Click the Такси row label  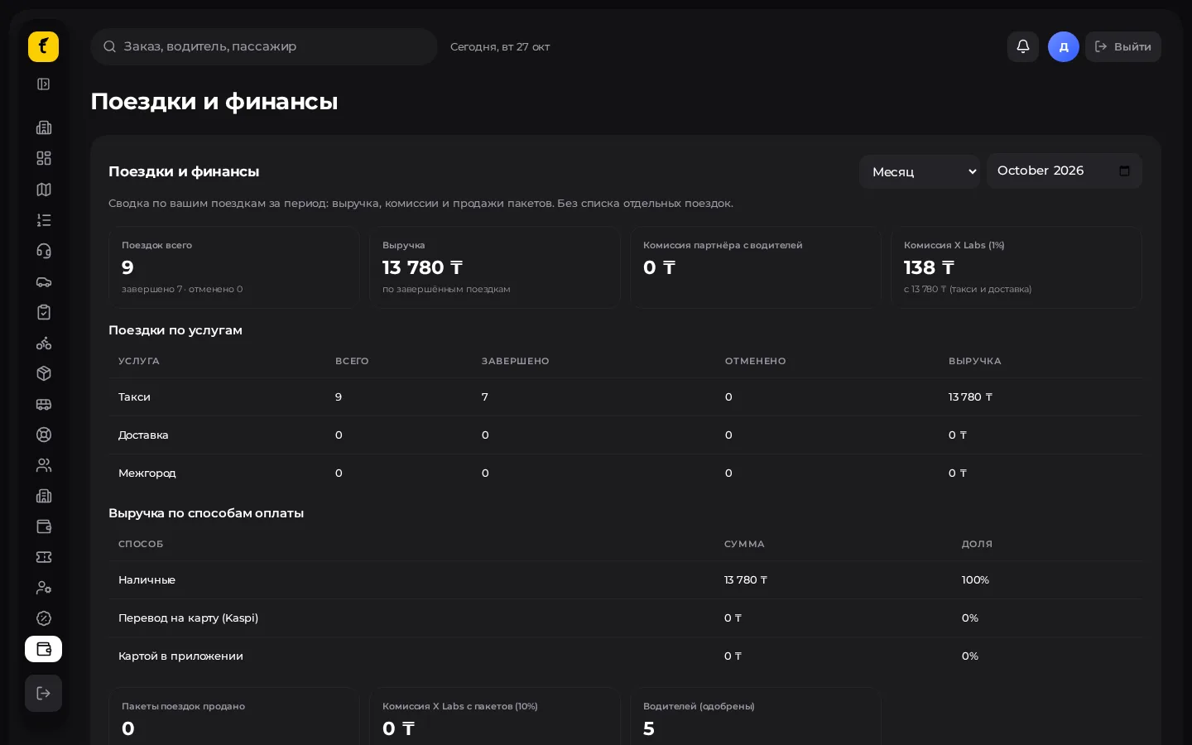point(134,397)
